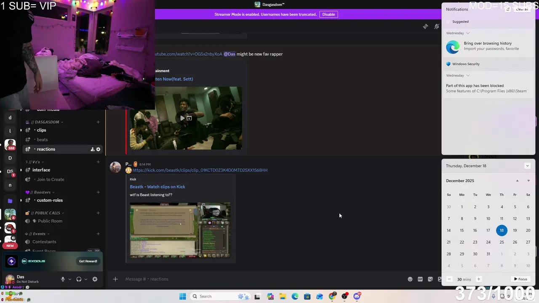539x303 pixels.
Task: Click December 2025 month header
Action: pos(460,181)
